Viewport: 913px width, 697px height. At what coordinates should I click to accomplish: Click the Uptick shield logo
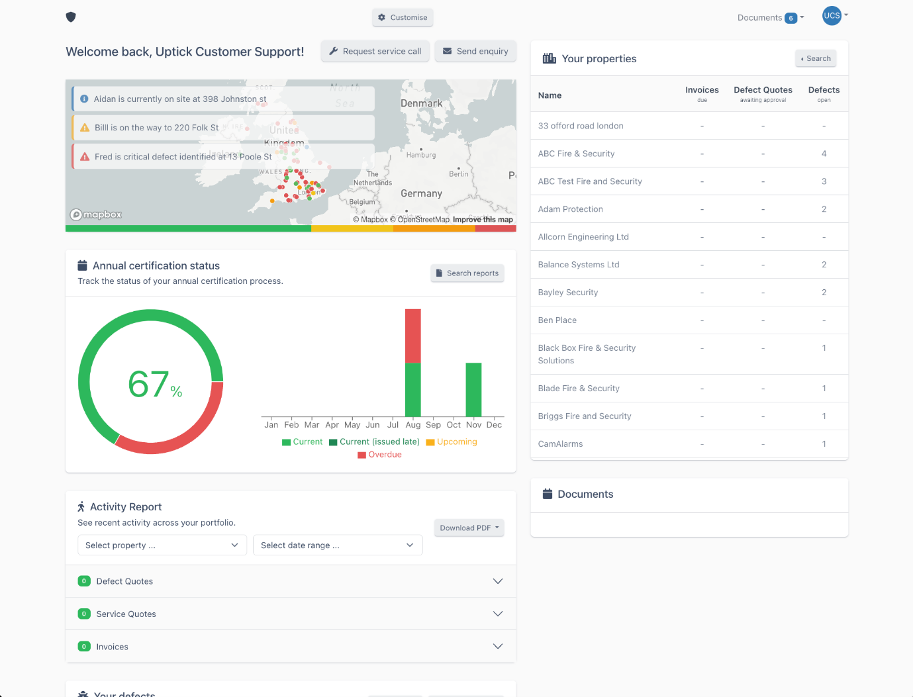(71, 17)
